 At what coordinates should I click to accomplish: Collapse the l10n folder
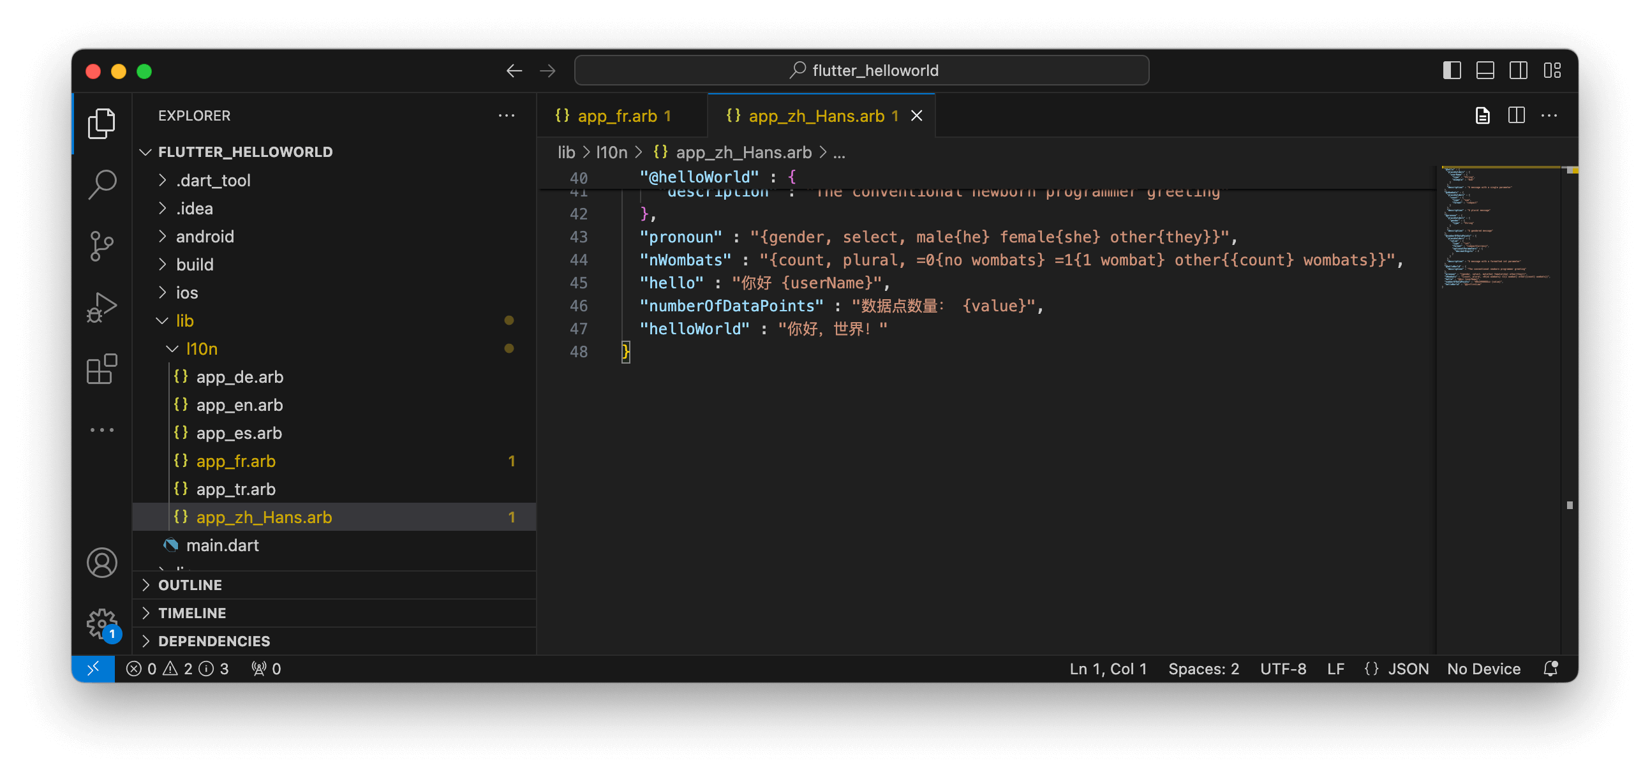point(334,348)
